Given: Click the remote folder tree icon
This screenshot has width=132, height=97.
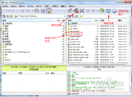Looking at the screenshot, I should coord(69,16).
